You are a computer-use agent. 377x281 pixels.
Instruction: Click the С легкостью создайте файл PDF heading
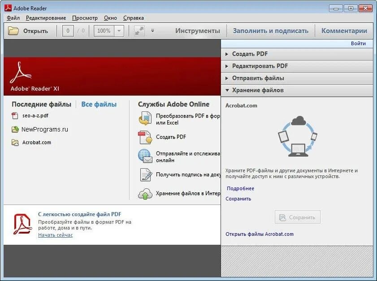click(x=80, y=214)
